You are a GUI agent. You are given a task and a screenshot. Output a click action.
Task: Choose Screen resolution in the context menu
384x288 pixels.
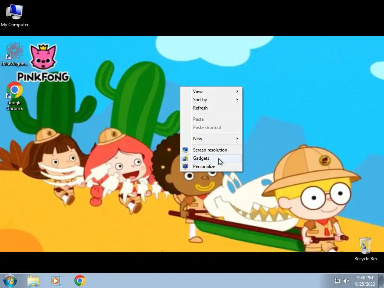click(x=211, y=150)
